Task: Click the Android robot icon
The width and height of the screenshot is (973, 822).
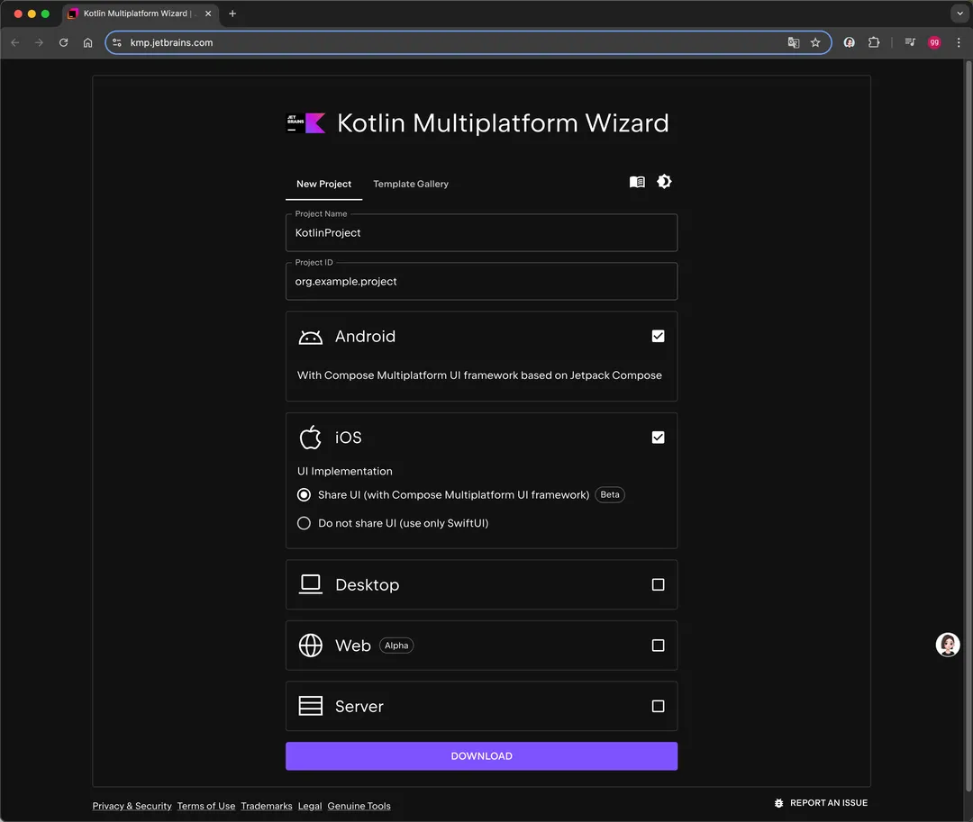Action: click(x=310, y=337)
